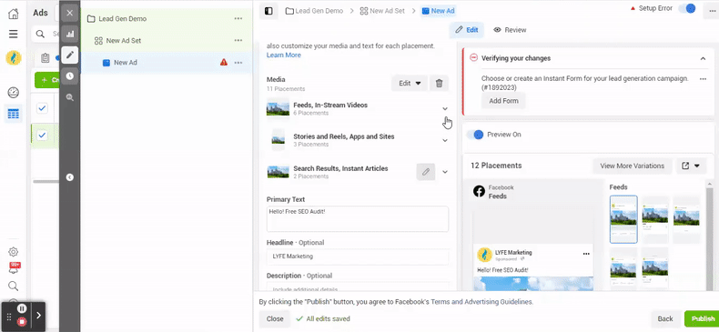Viewport: 719px width, 332px height.
Task: Go to Lead Gen Demo breadcrumb
Action: click(314, 11)
